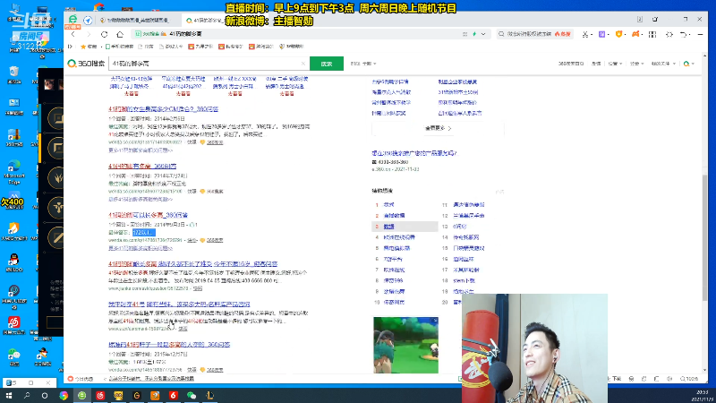Click the 查看更多 expand link in the right panel
The image size is (716, 403).
[438, 128]
